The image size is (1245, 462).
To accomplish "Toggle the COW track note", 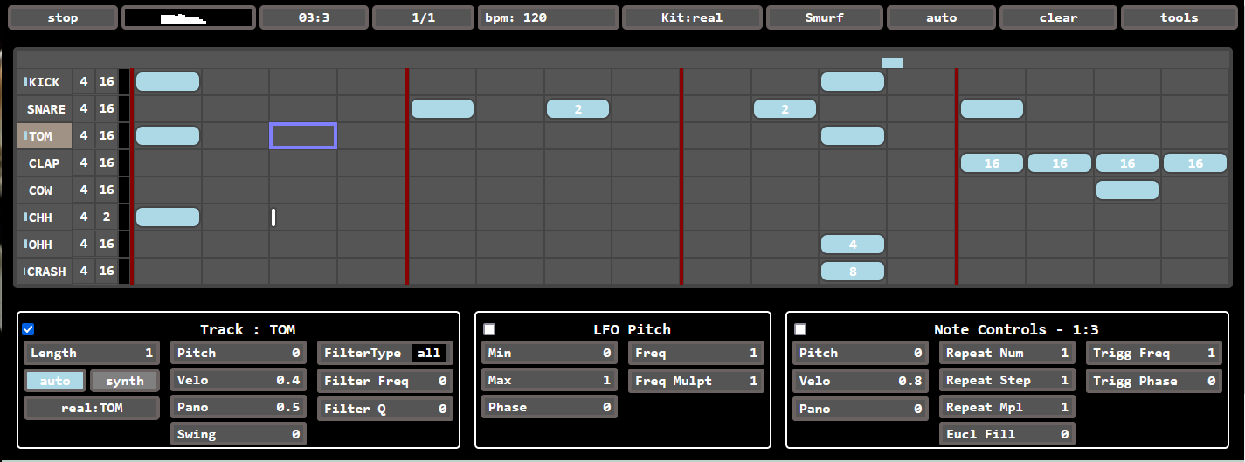I will [x=1127, y=190].
